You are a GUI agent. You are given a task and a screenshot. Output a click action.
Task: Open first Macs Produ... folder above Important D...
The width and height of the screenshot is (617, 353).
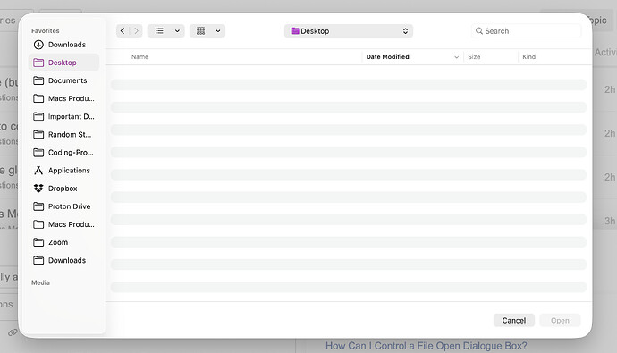(x=63, y=98)
